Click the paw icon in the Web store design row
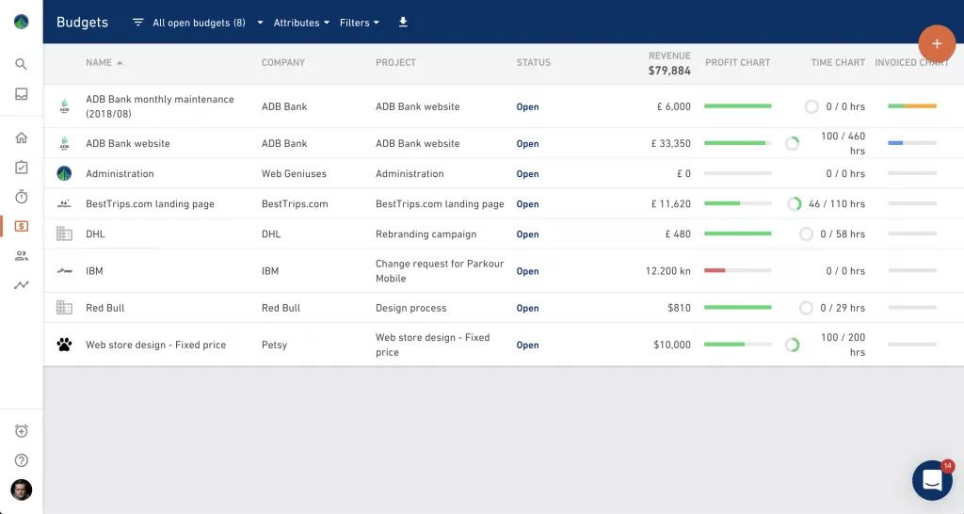The height and width of the screenshot is (514, 964). (x=64, y=345)
